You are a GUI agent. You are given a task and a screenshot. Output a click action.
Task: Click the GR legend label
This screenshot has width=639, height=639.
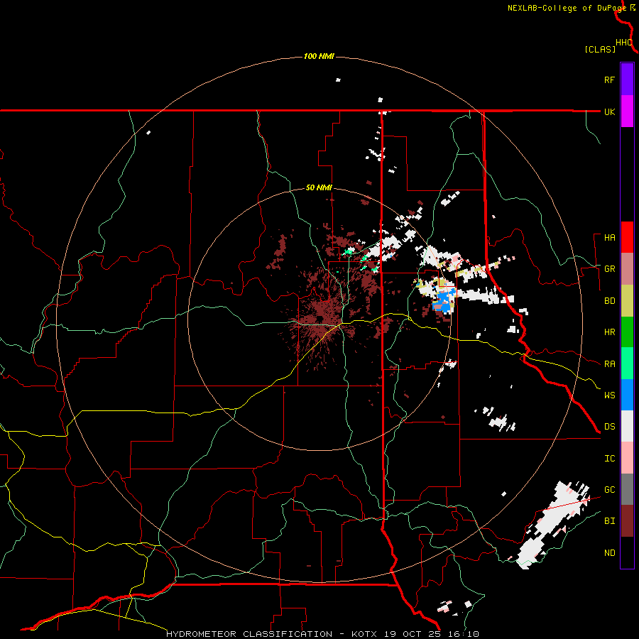click(x=609, y=269)
